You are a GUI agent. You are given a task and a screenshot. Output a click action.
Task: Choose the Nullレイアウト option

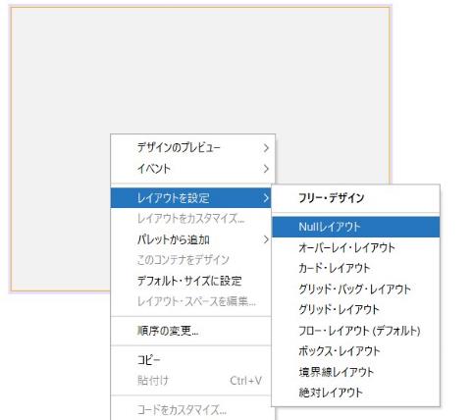[x=355, y=227]
